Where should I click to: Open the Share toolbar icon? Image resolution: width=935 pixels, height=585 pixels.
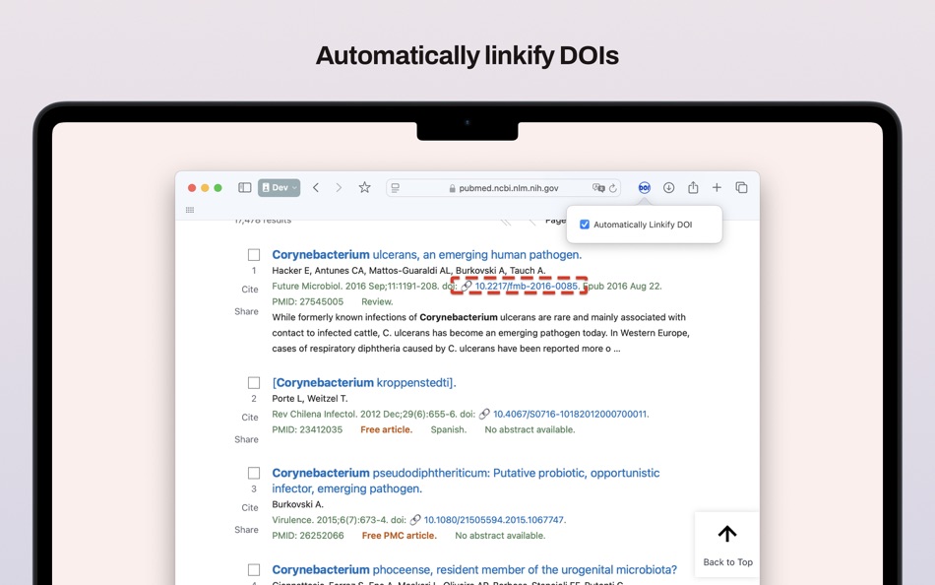pyautogui.click(x=693, y=187)
